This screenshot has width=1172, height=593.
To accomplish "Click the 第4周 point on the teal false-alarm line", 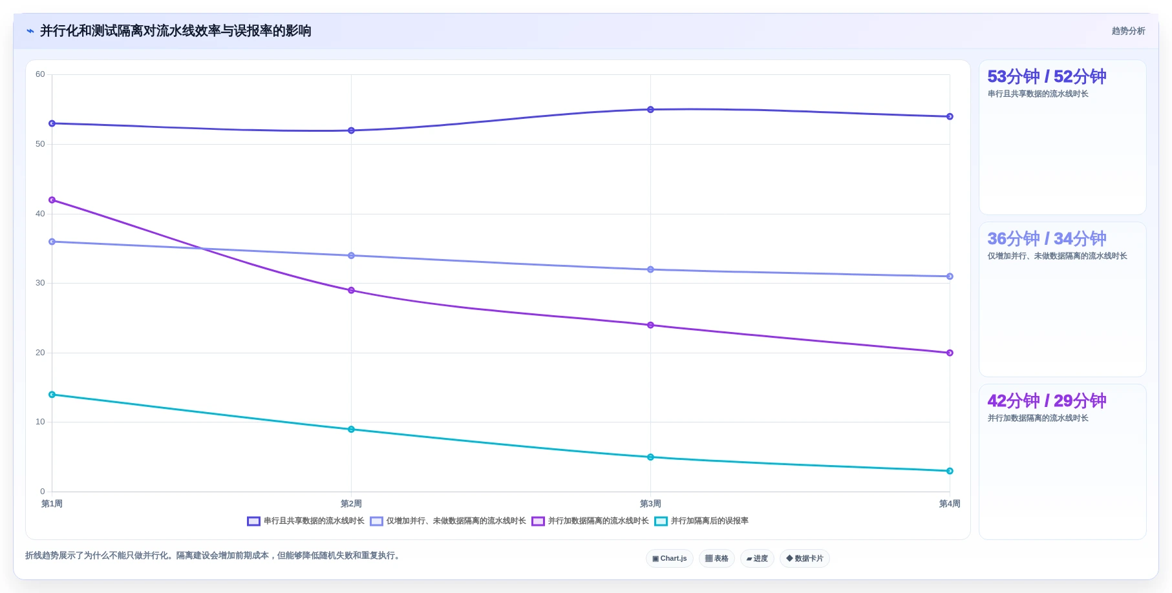I will [x=950, y=471].
